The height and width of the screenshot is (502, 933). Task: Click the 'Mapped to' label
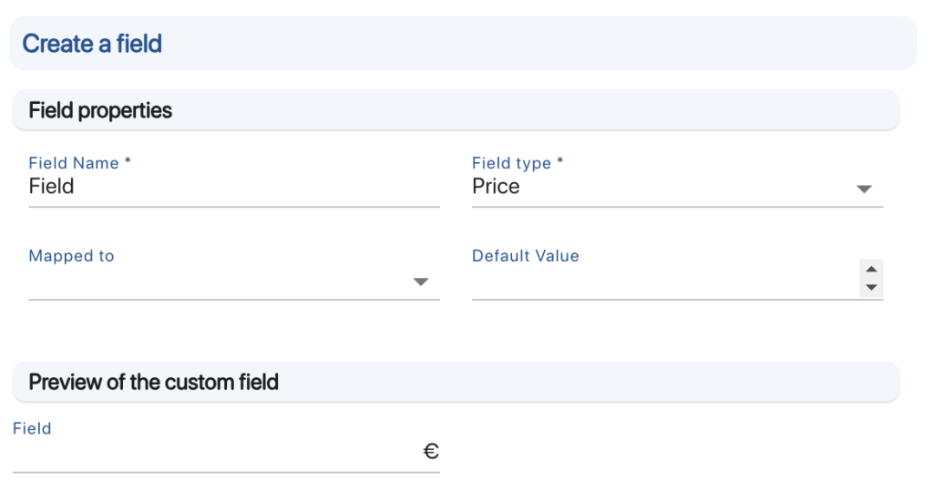coord(71,256)
